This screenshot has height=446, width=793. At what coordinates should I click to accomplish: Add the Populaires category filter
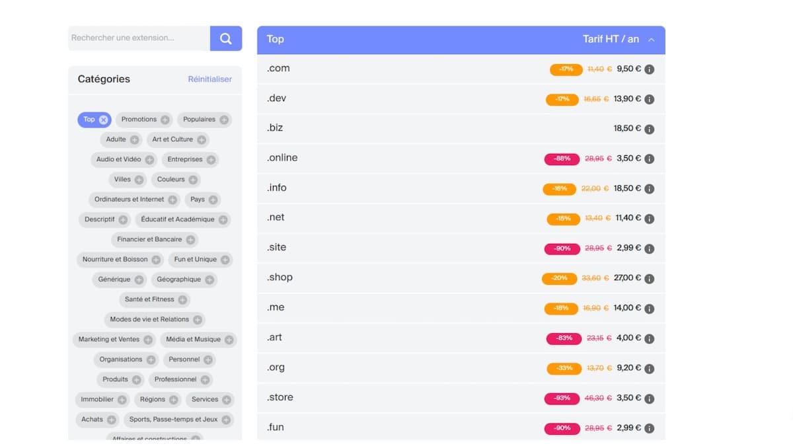(204, 120)
